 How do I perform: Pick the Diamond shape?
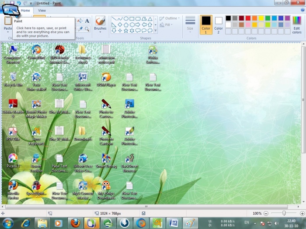120,25
